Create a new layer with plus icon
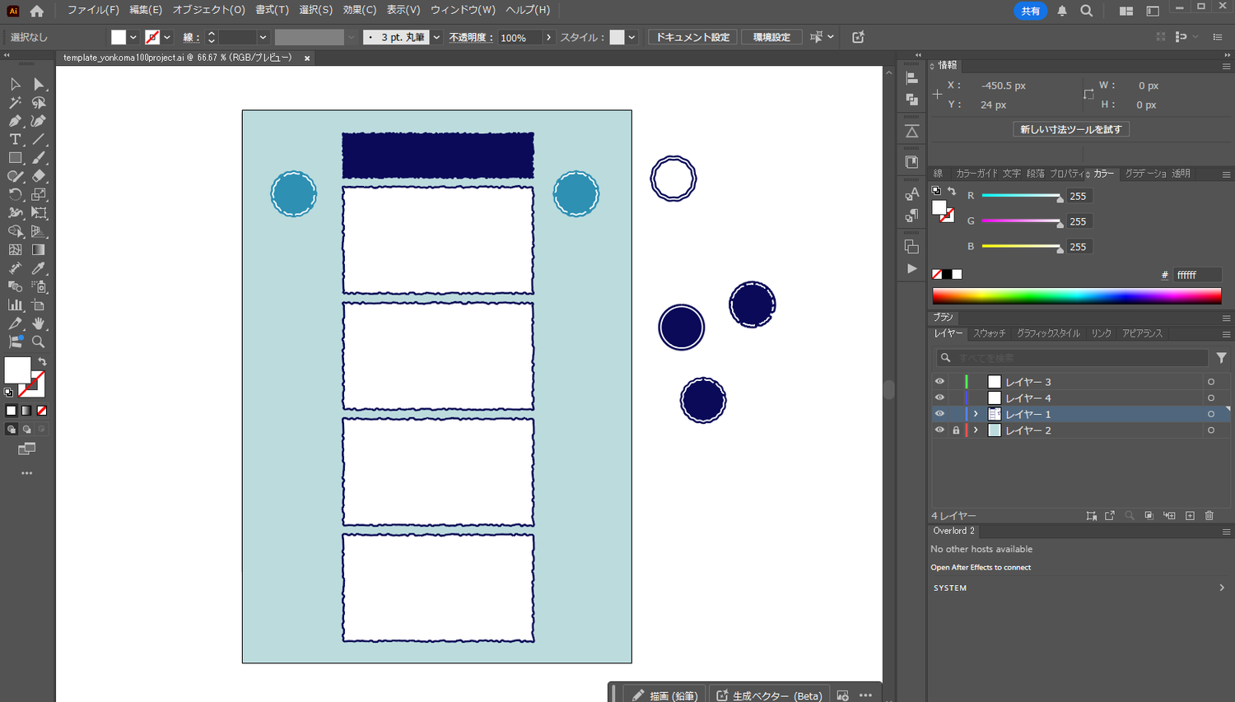The height and width of the screenshot is (702, 1235). pos(1190,516)
